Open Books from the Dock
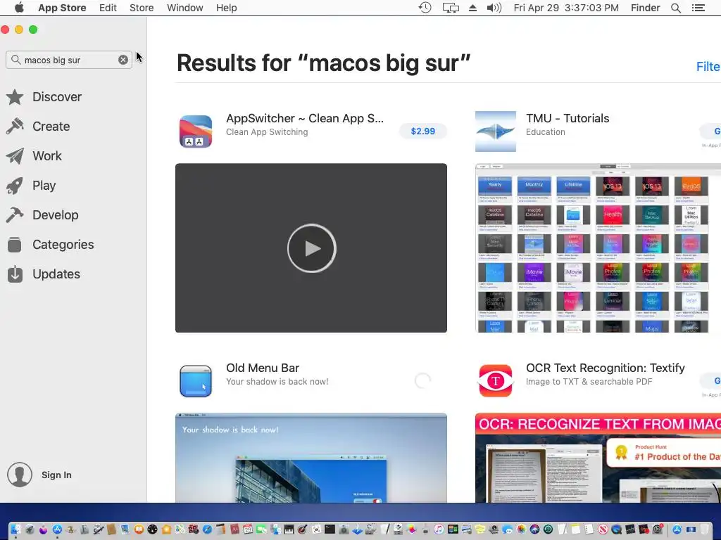The width and height of the screenshot is (721, 540). coord(139,529)
